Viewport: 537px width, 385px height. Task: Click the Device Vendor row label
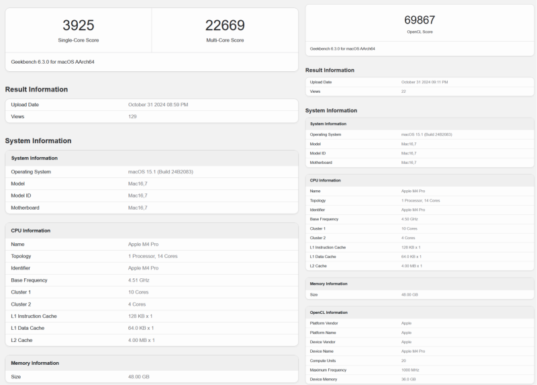tap(322, 342)
